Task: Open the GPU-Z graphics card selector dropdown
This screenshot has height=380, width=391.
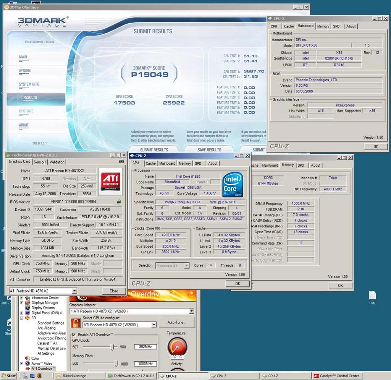Action: (74, 291)
